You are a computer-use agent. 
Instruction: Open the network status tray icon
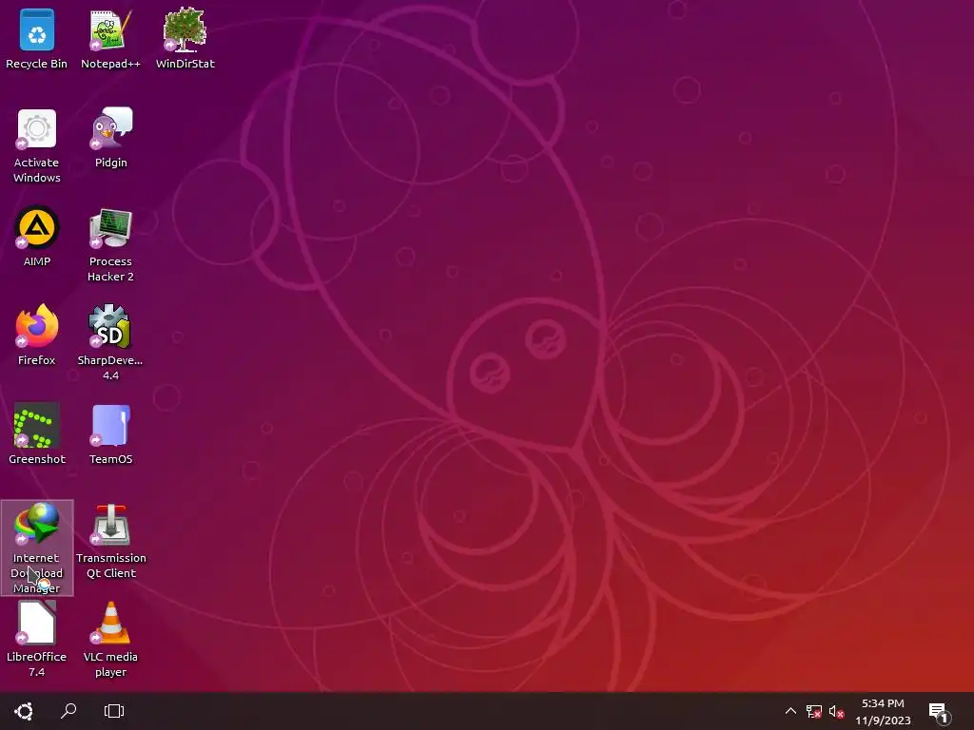pyautogui.click(x=814, y=711)
